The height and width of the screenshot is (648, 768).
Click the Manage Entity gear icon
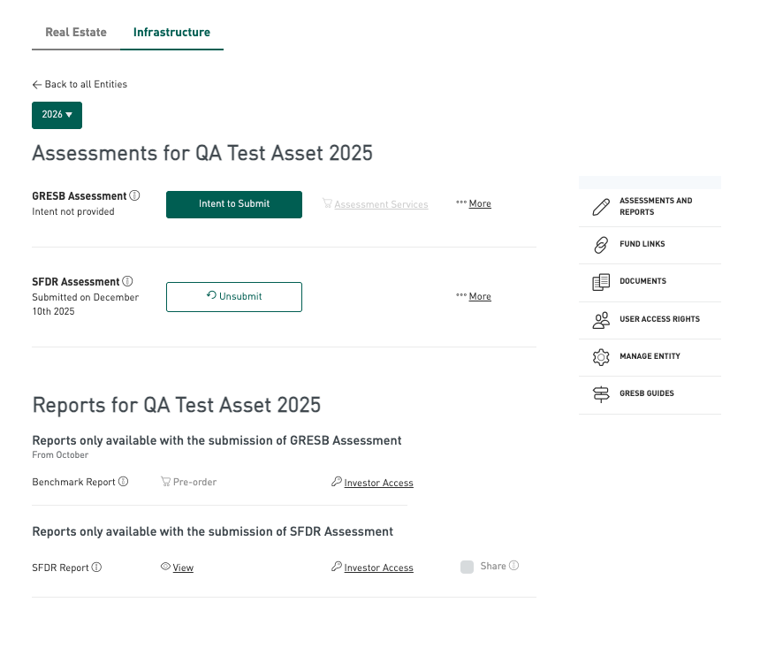(601, 357)
